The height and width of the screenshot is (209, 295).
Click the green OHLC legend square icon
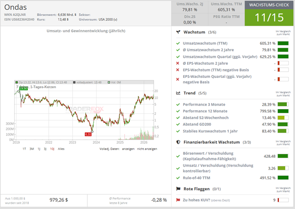click(17, 82)
